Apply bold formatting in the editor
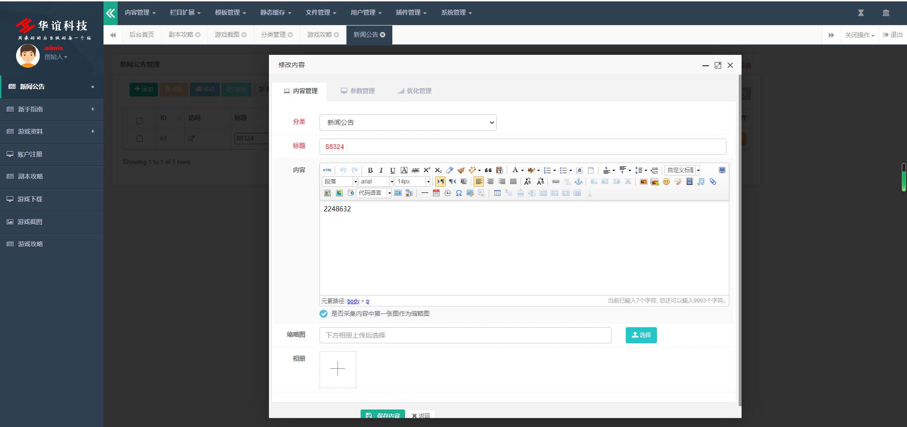The height and width of the screenshot is (427, 907). tap(370, 170)
